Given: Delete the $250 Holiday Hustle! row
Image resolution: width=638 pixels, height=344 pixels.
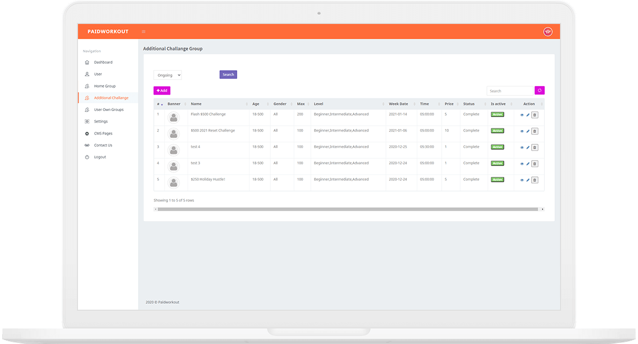Looking at the screenshot, I should [x=534, y=180].
